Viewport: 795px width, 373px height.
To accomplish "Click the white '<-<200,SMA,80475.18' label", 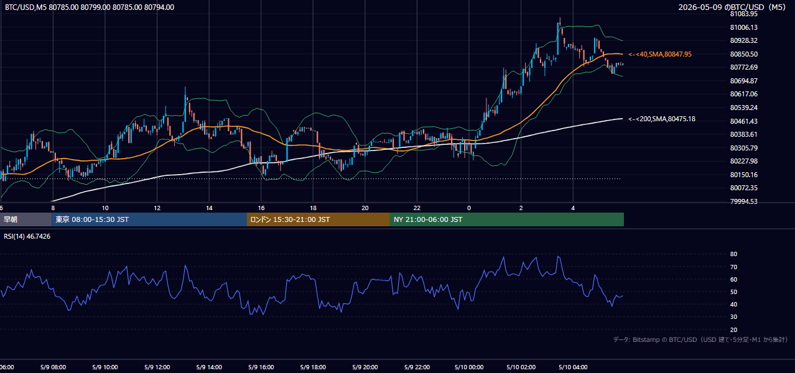I will point(662,119).
